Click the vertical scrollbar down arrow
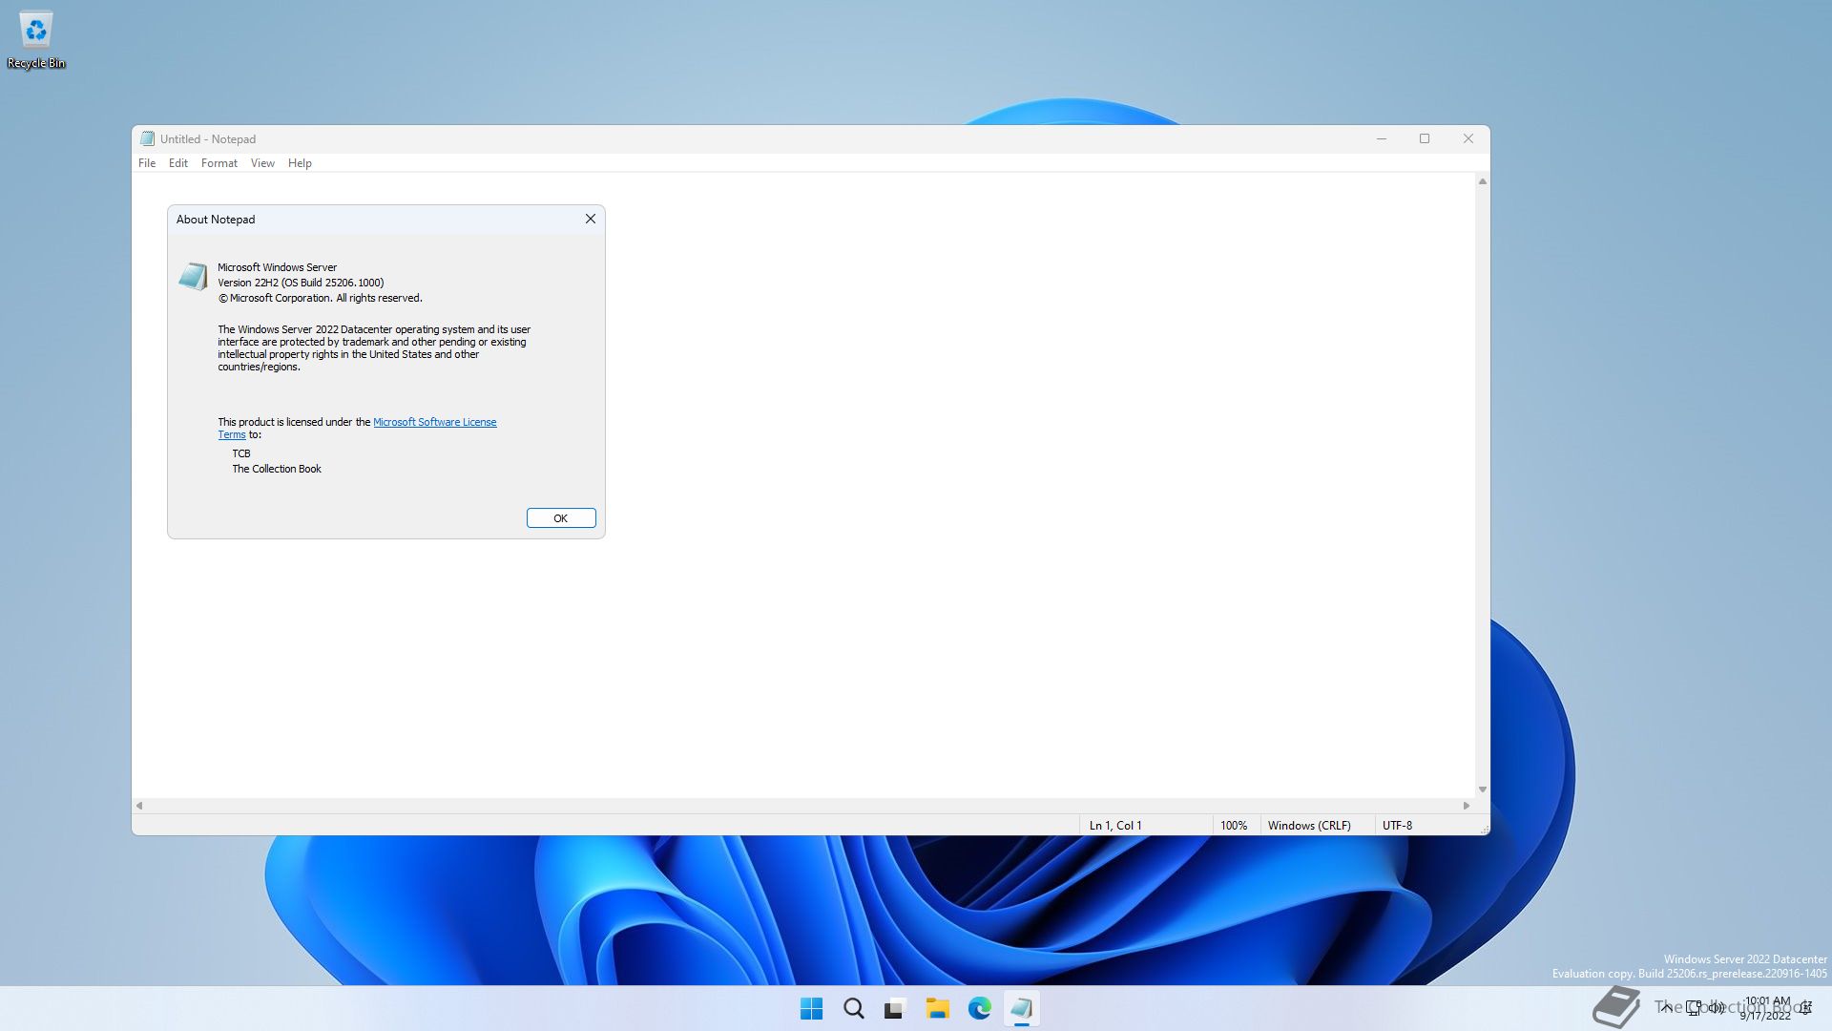Image resolution: width=1832 pixels, height=1031 pixels. 1483,789
